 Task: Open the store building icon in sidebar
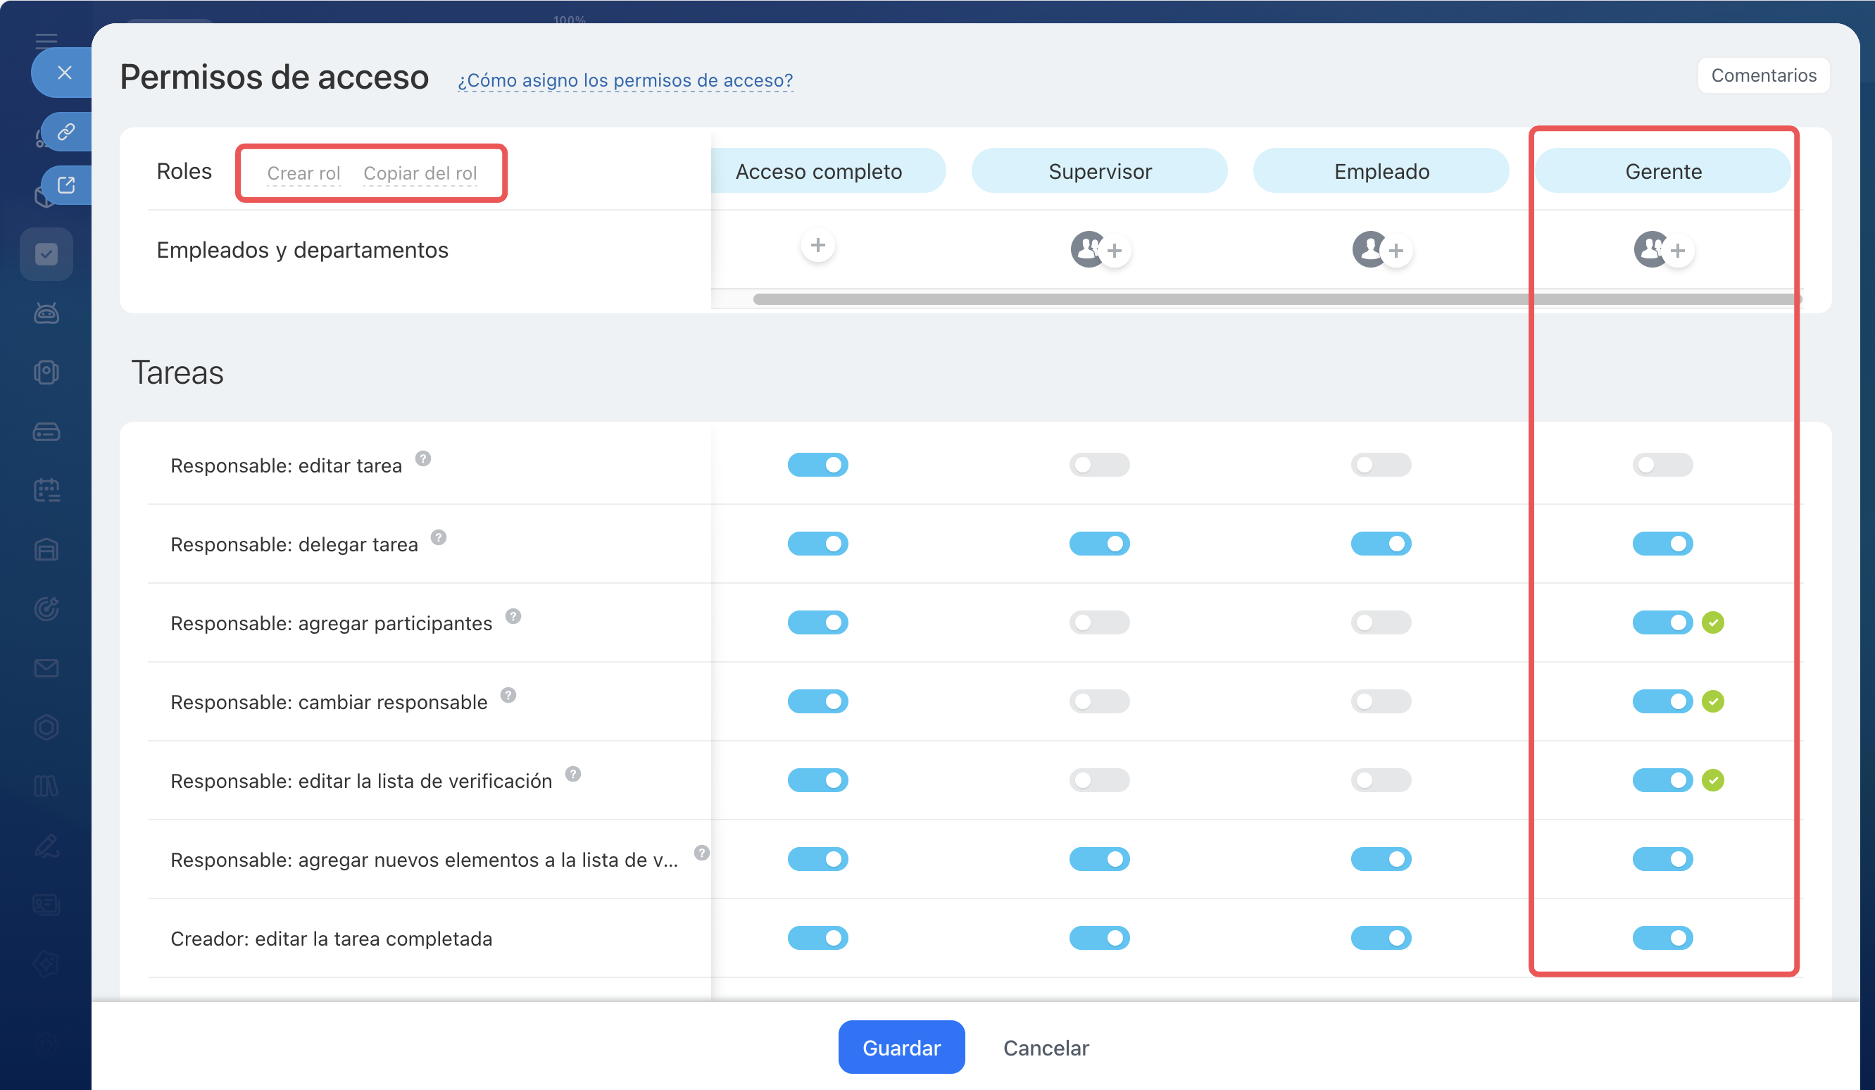(46, 549)
